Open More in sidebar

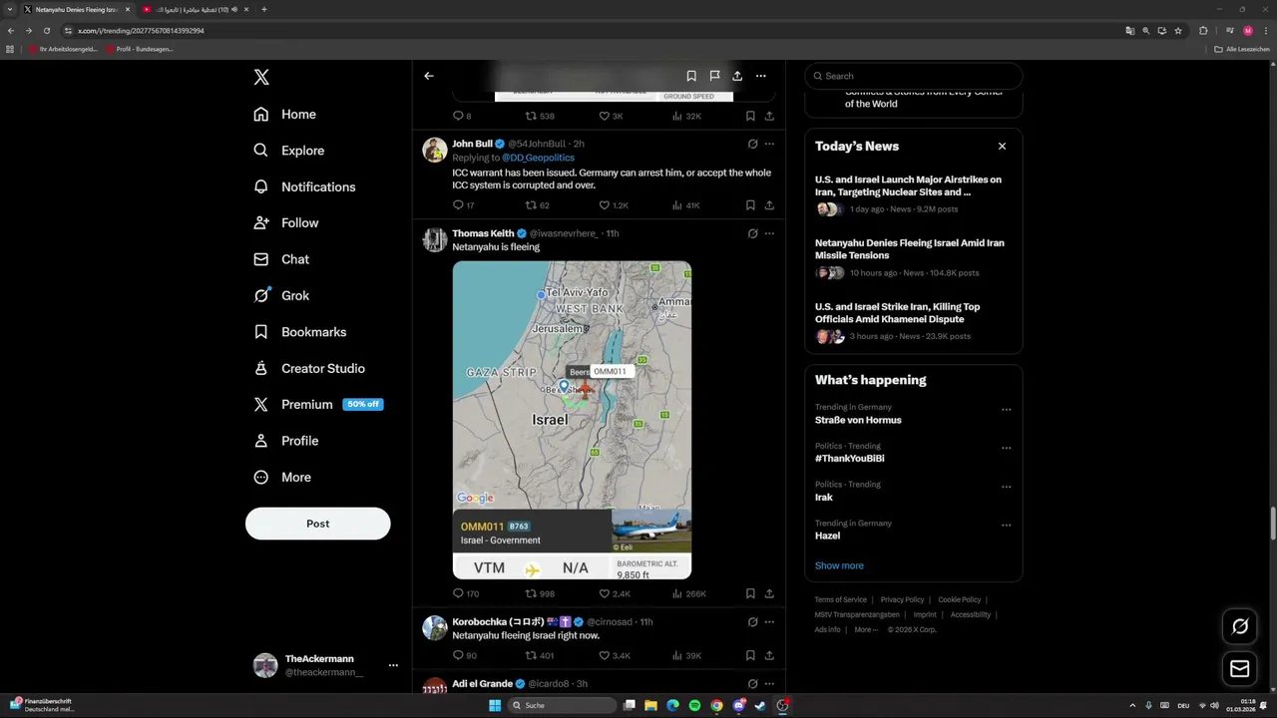281,477
